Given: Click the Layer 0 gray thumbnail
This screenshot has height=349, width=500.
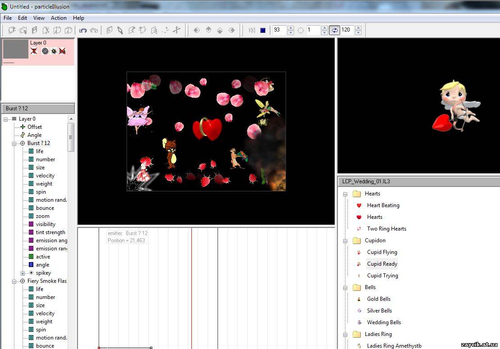Looking at the screenshot, I should click(16, 49).
